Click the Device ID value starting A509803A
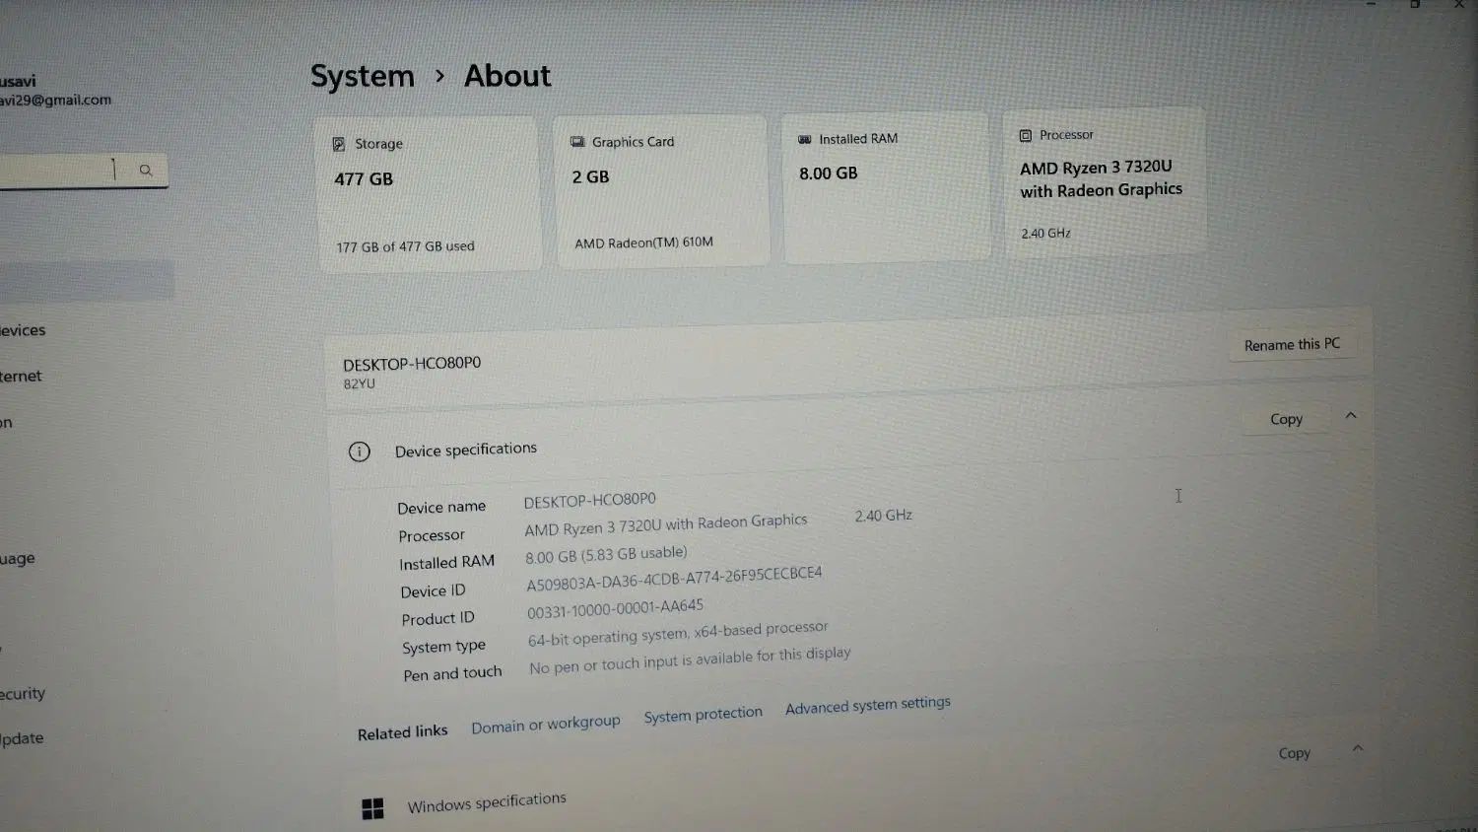 click(674, 579)
